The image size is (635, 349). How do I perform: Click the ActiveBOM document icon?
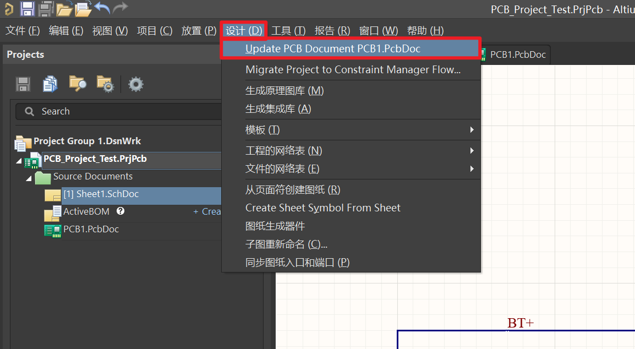tap(53, 213)
